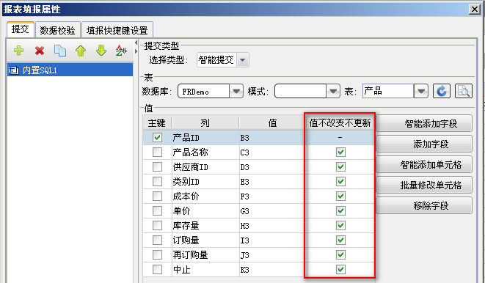Image resolution: width=485 pixels, height=283 pixels.
Task: Click the 值不改变不更新 column header
Action: (340, 123)
